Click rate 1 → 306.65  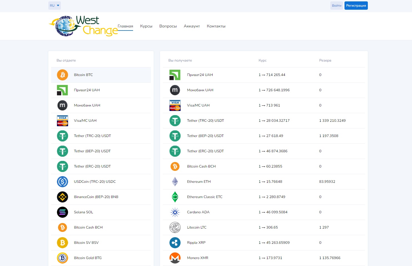(268, 227)
